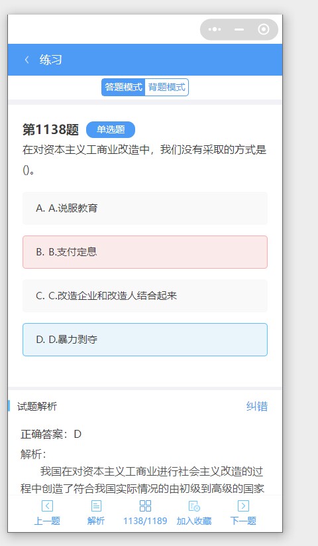Image resolution: width=318 pixels, height=546 pixels.
Task: Open the mini program three-dots menu
Action: (215, 29)
